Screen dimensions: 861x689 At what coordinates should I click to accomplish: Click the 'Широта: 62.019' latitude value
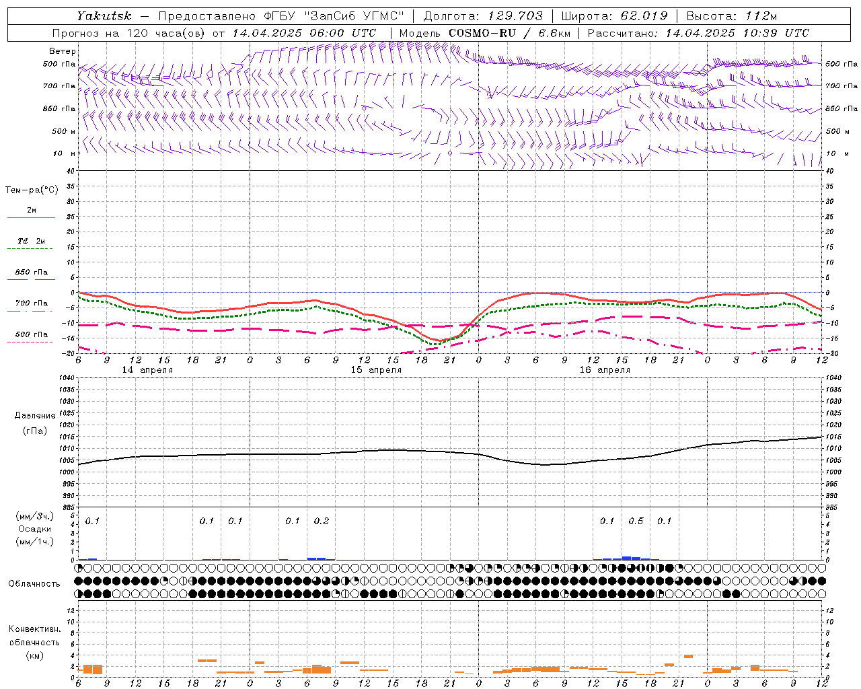pyautogui.click(x=614, y=16)
